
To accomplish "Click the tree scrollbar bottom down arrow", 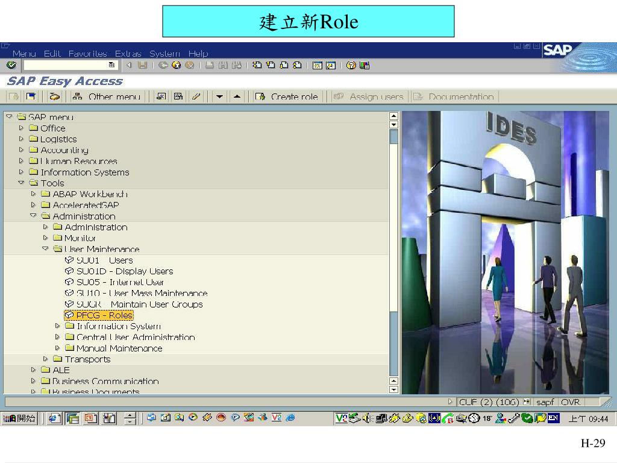I will coord(393,389).
